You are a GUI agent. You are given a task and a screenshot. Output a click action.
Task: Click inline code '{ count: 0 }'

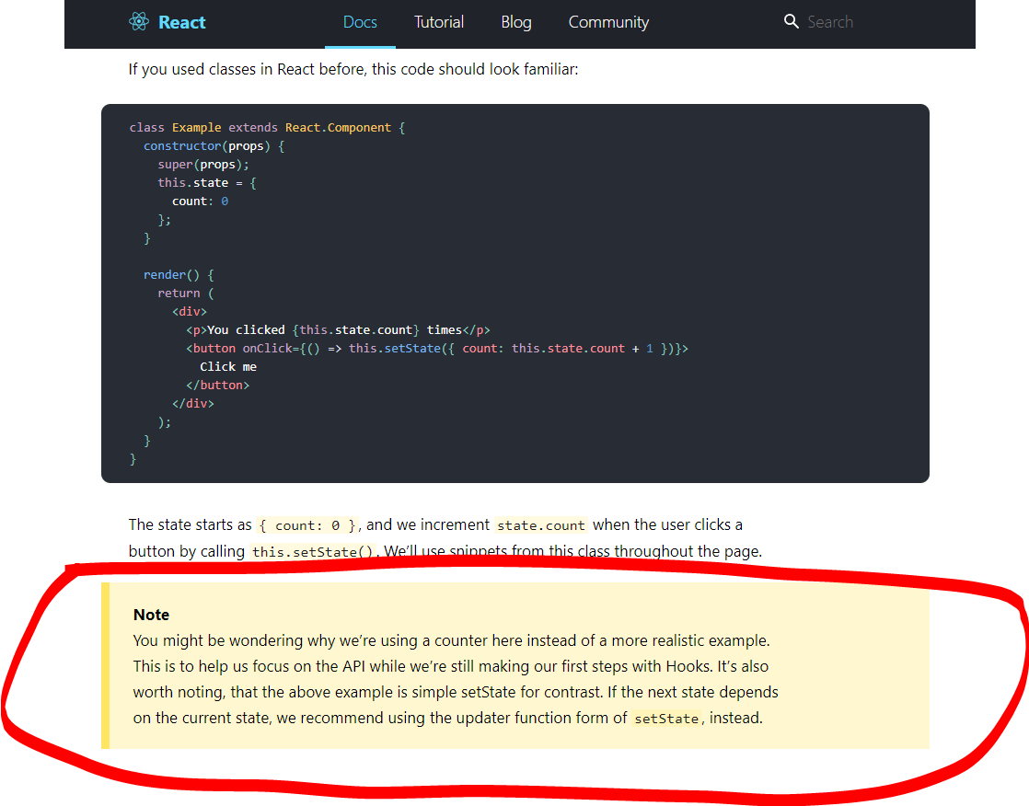pos(307,525)
